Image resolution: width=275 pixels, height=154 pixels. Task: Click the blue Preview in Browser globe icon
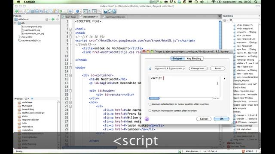(x=77, y=12)
